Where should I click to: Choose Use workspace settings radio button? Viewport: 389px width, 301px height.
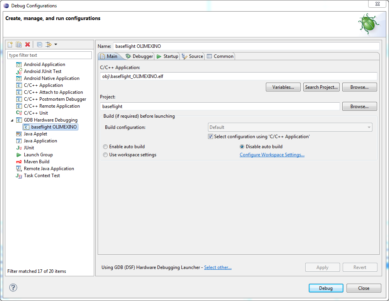point(106,155)
